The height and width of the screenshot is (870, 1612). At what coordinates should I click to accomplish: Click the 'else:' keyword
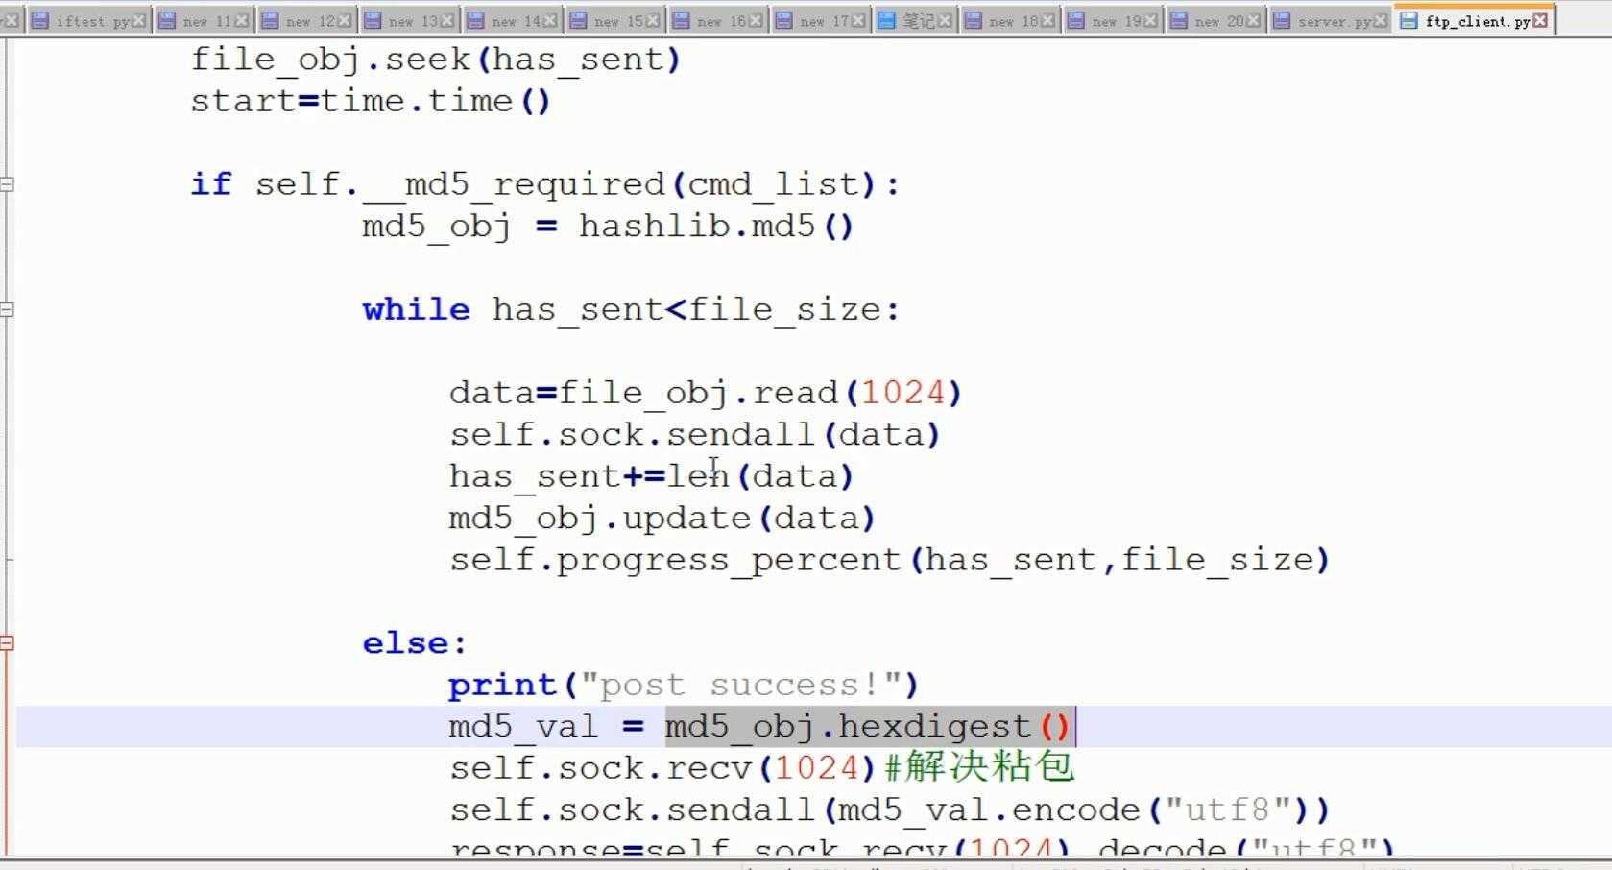coord(415,643)
